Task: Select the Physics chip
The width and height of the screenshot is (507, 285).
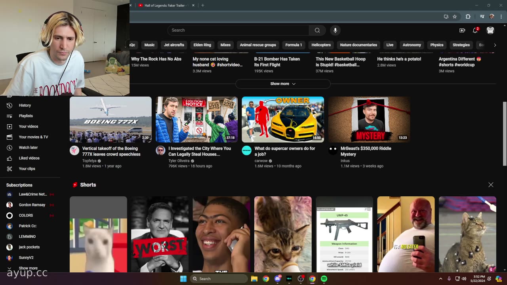Action: [x=437, y=45]
